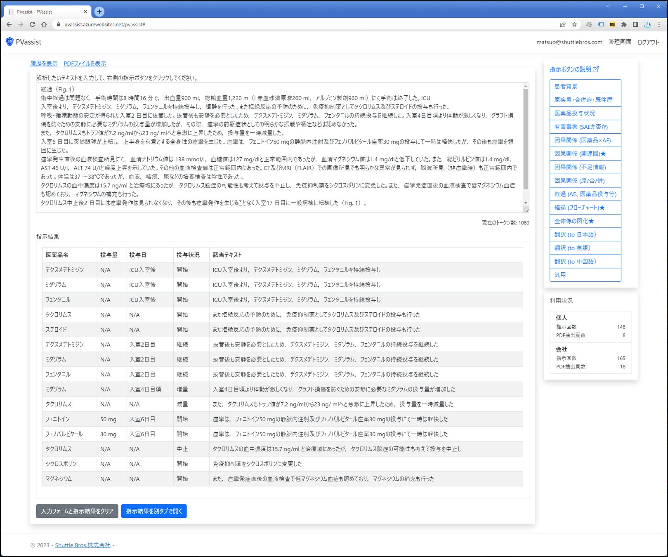Select the マグネシウム table cell
668x557 pixels.
tap(70, 479)
